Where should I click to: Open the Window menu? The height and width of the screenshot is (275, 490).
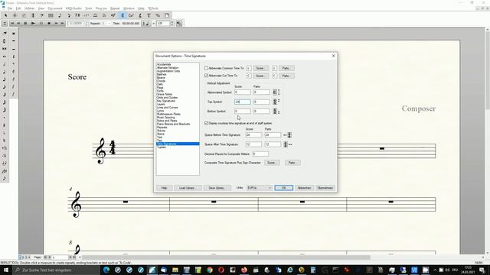click(x=129, y=8)
